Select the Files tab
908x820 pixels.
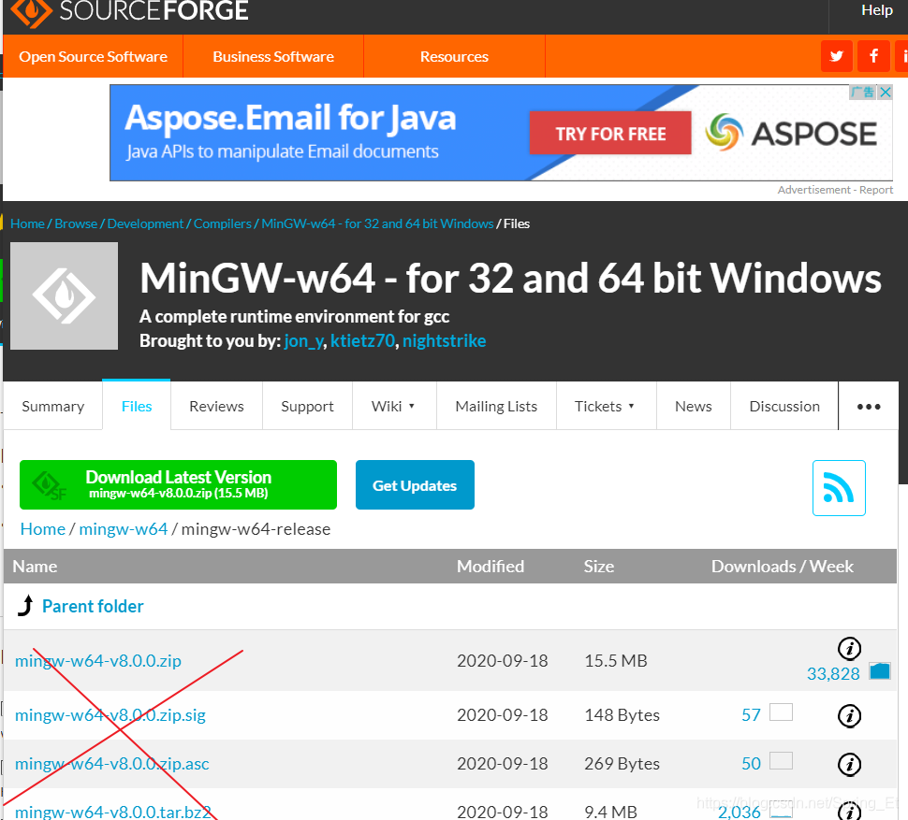point(137,407)
